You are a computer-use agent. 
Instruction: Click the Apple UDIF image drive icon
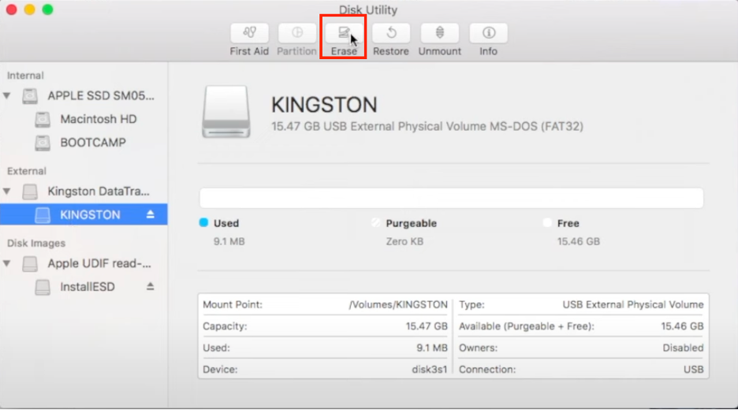[30, 263]
